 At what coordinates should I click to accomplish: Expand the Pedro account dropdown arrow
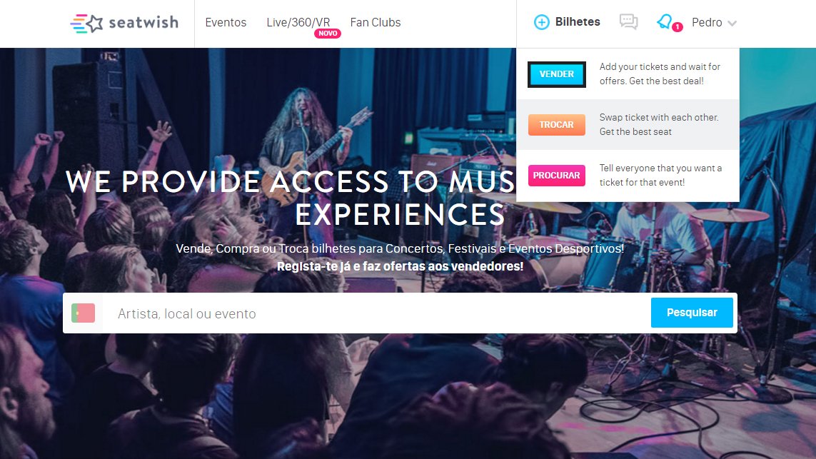pos(732,24)
